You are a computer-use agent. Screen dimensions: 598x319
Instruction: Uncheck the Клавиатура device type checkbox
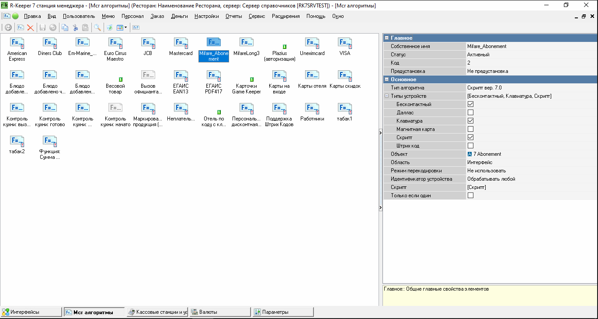tap(470, 121)
